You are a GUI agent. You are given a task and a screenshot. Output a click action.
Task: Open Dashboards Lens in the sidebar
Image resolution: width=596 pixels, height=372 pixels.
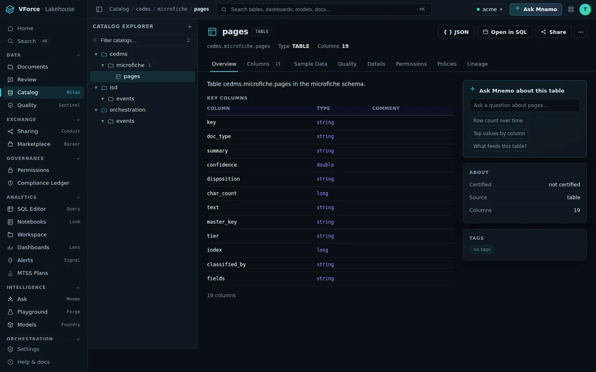click(x=44, y=247)
